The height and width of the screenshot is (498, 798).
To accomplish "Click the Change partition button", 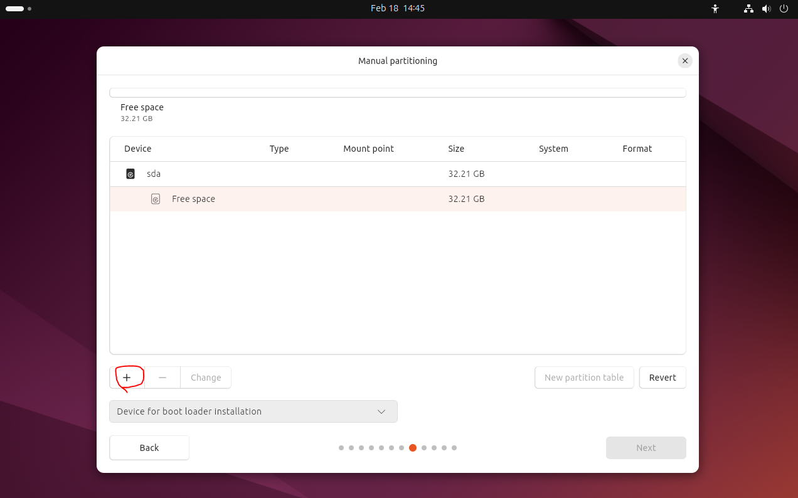I will [206, 378].
